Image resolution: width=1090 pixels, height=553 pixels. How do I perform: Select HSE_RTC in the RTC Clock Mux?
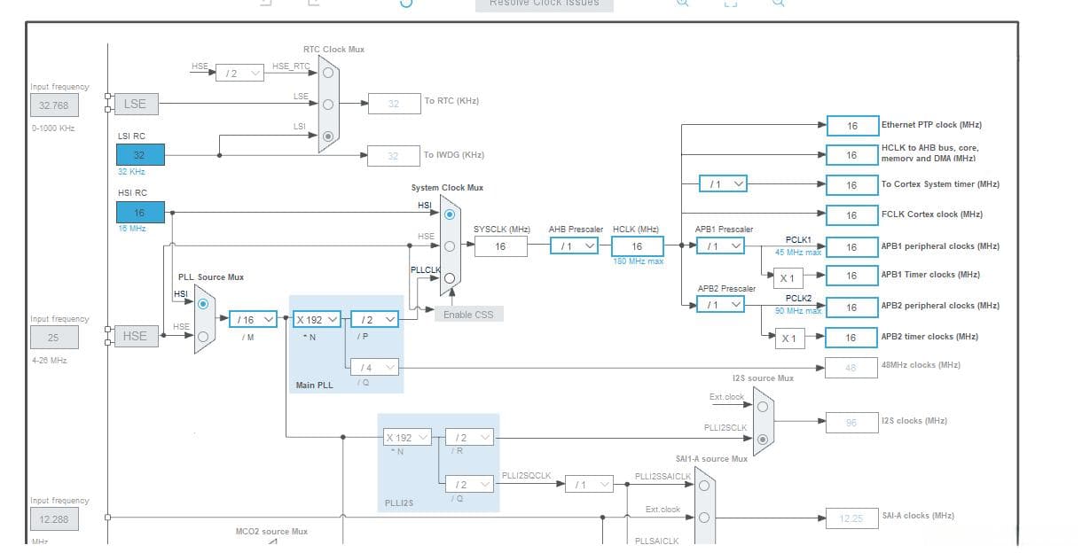(x=328, y=73)
